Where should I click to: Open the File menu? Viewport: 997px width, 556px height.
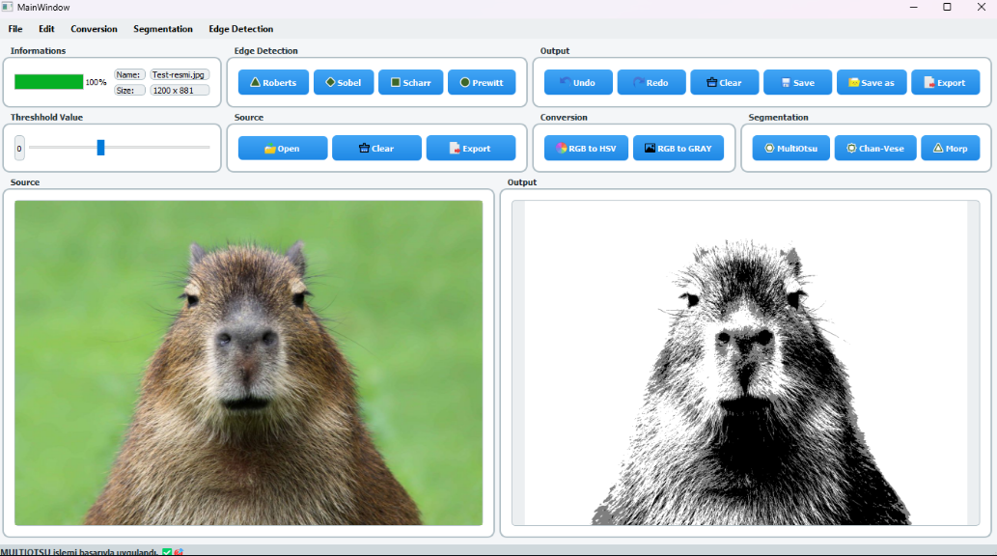[15, 29]
